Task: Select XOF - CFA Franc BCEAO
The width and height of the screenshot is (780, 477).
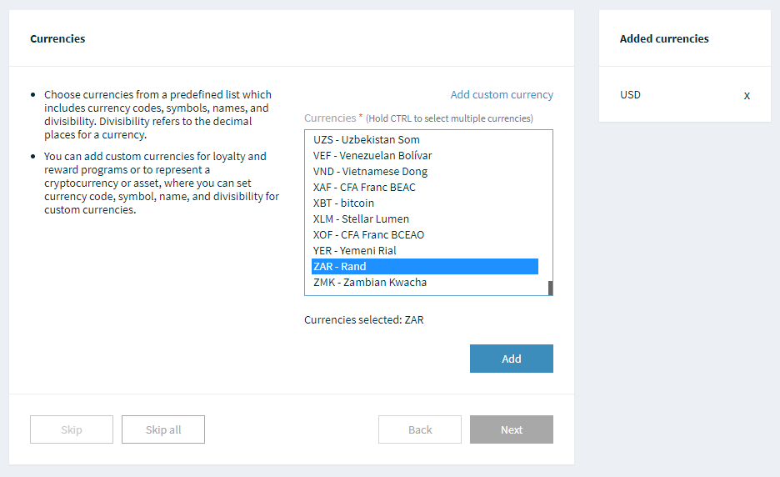Action: coord(368,235)
